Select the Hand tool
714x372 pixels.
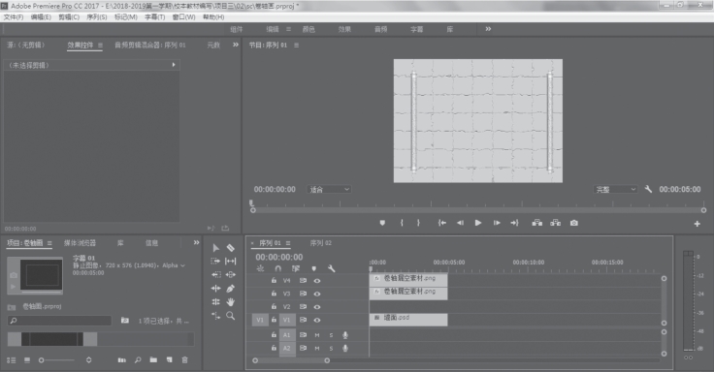coord(231,301)
